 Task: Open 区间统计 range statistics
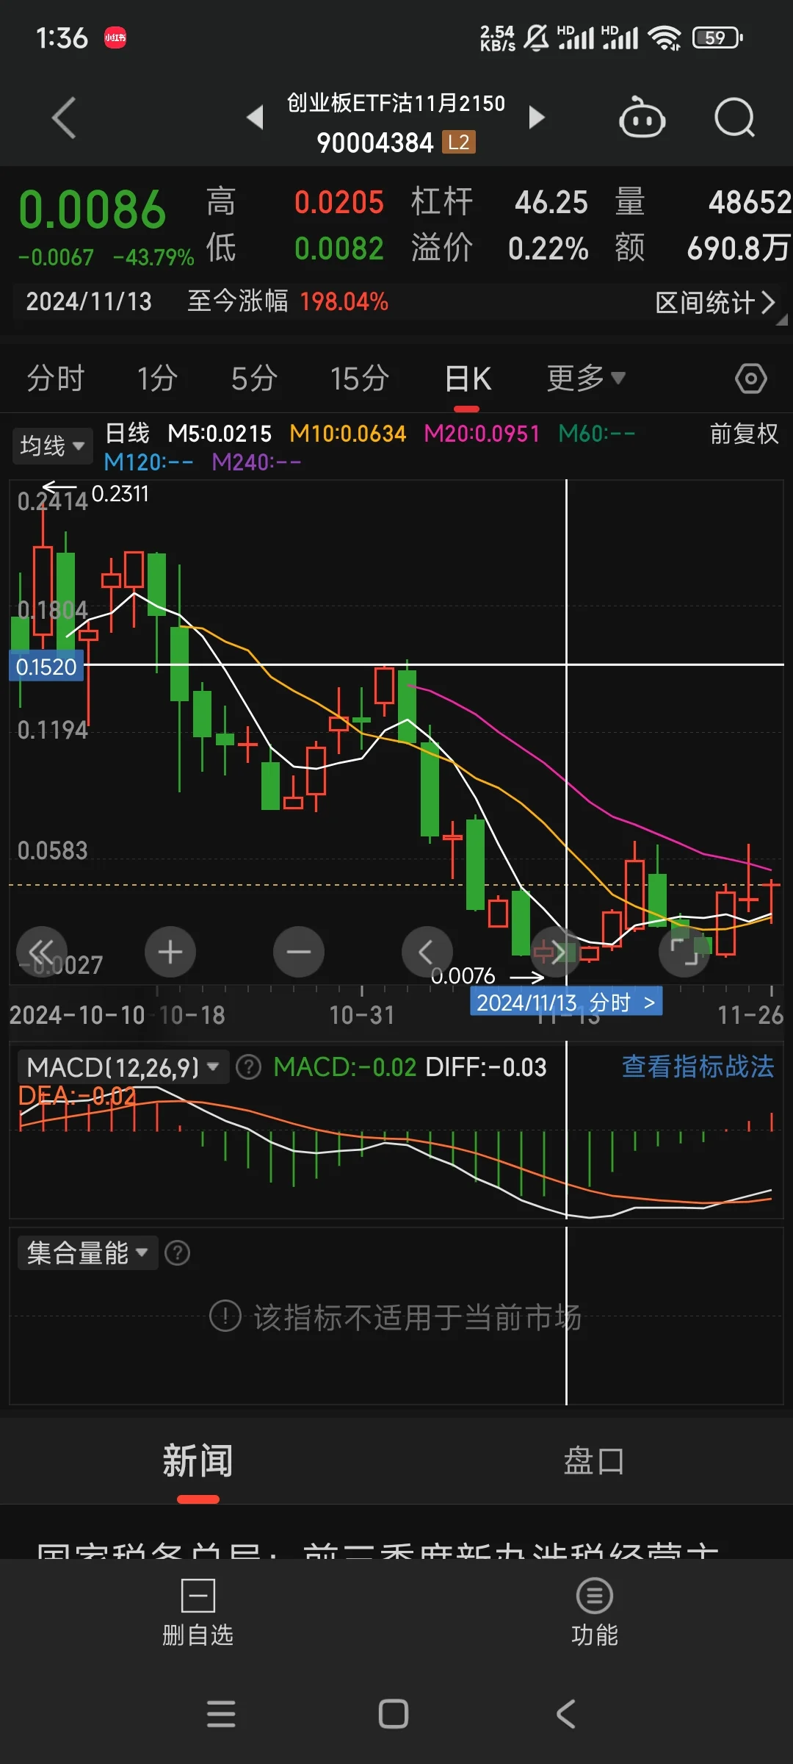pos(714,302)
